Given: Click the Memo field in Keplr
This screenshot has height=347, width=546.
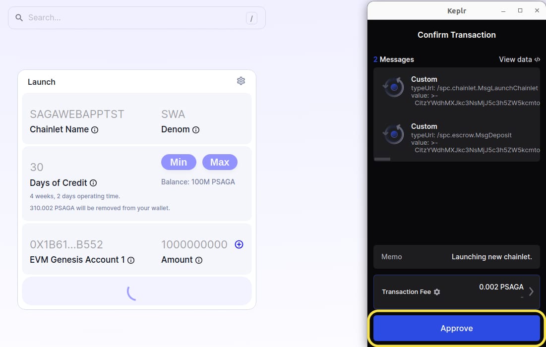Looking at the screenshot, I should pos(457,257).
